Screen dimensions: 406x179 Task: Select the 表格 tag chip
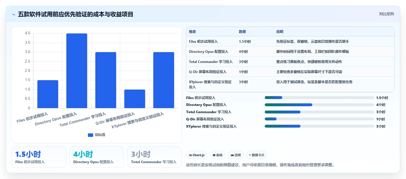[217, 155]
